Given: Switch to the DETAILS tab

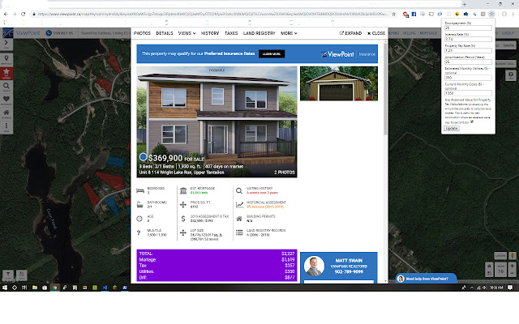Looking at the screenshot, I should 165,33.
